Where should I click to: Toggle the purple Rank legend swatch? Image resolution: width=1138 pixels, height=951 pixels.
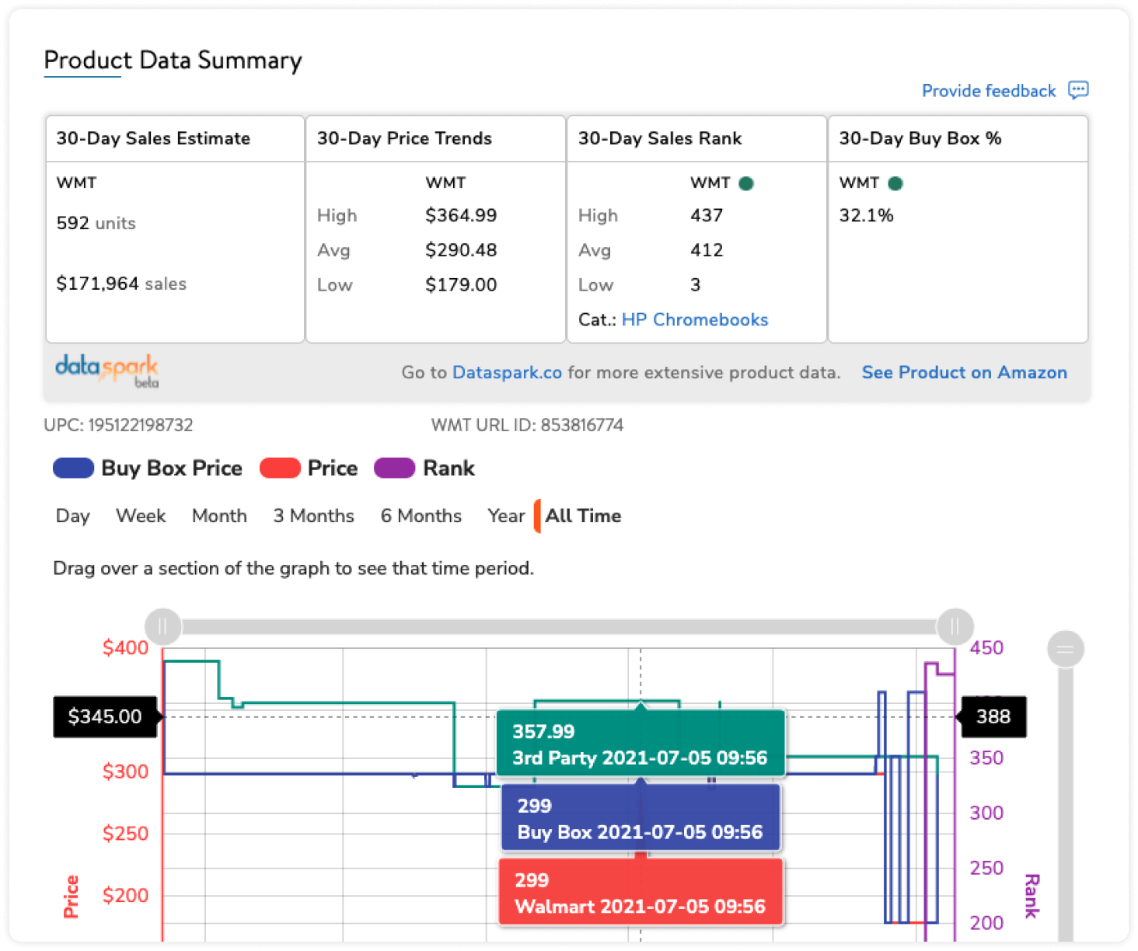click(x=395, y=468)
